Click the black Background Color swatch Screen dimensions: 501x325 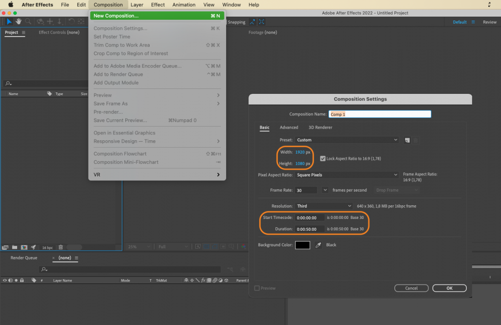[302, 245]
